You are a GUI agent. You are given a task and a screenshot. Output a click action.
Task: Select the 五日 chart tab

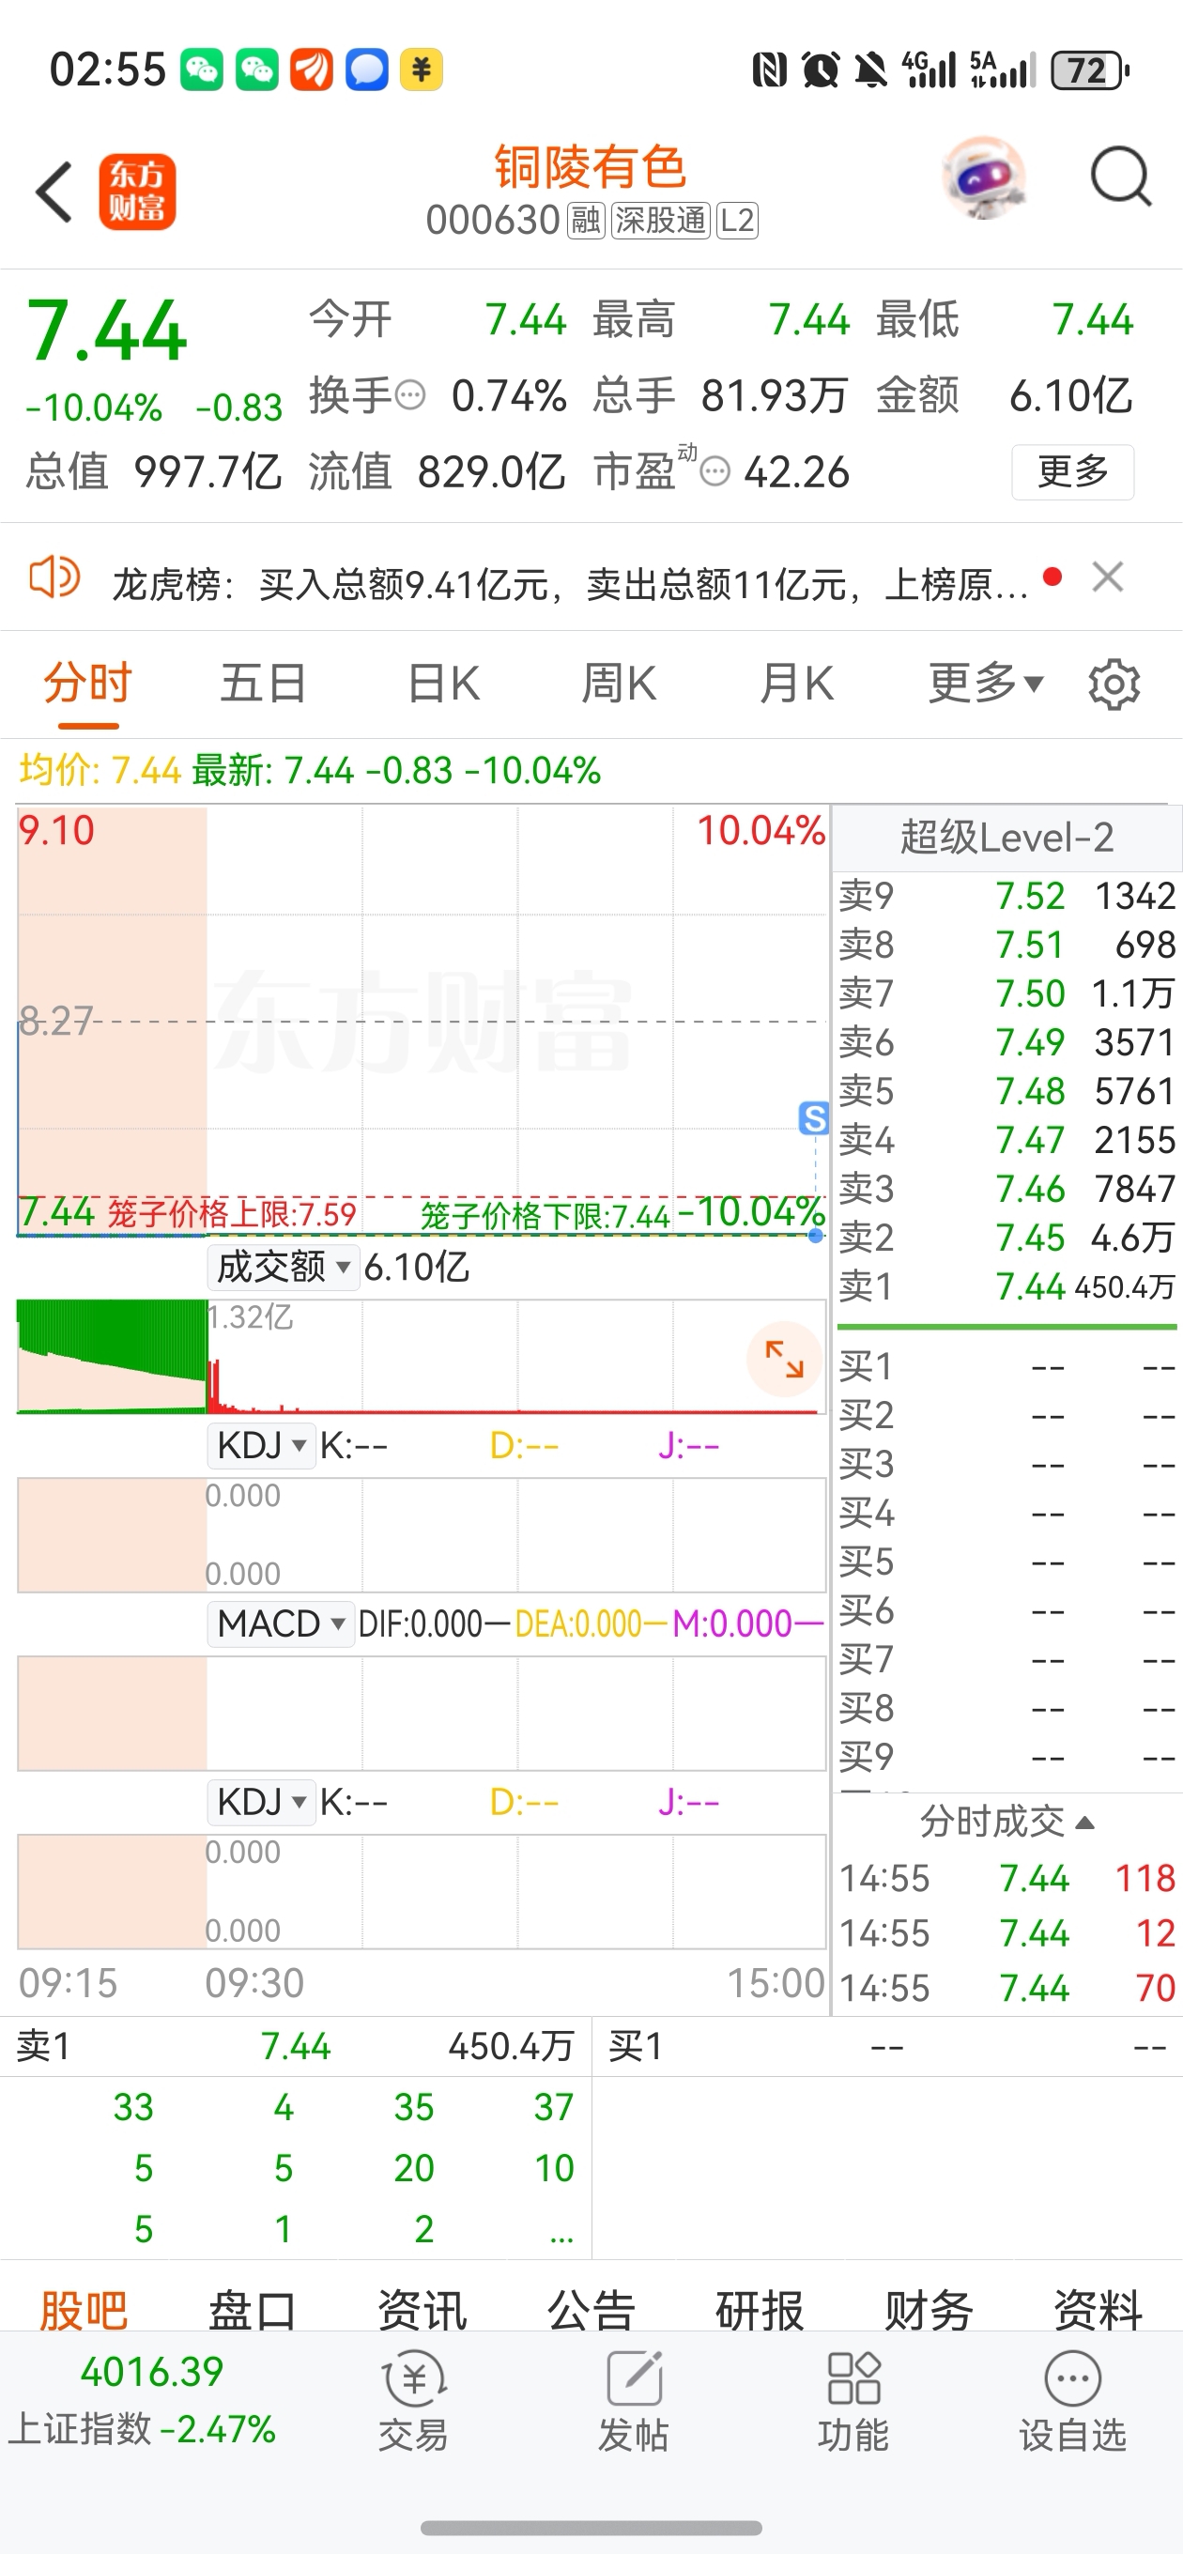coord(263,685)
